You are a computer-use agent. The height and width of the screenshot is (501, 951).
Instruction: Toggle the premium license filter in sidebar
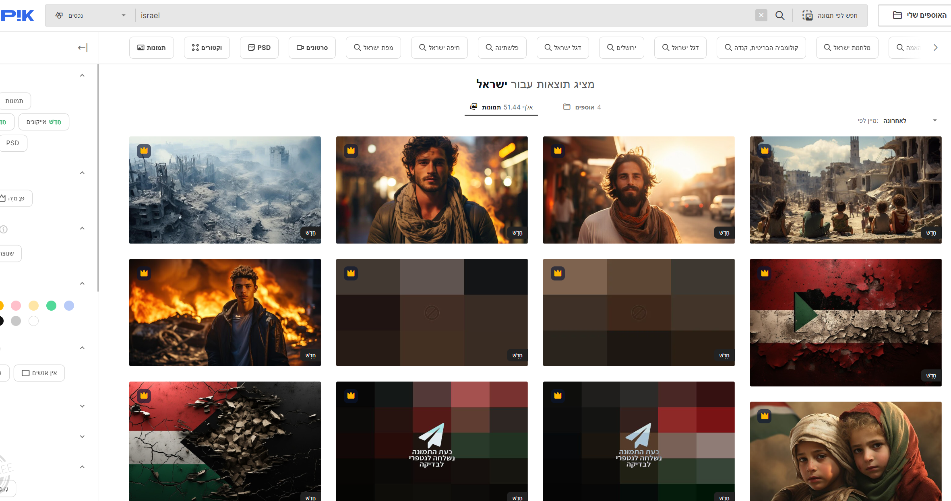pyautogui.click(x=15, y=198)
